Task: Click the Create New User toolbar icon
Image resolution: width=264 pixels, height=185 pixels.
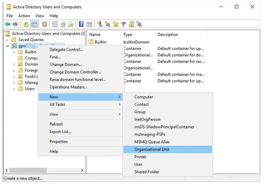Action: [100, 24]
